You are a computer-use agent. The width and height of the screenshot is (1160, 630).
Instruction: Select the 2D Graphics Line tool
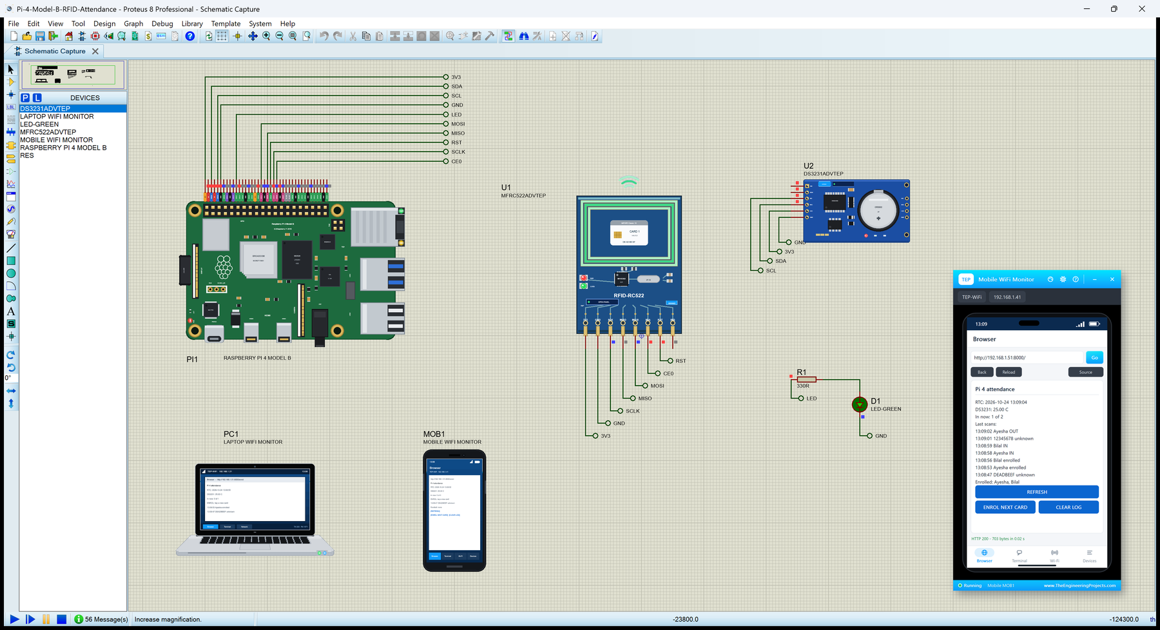10,248
